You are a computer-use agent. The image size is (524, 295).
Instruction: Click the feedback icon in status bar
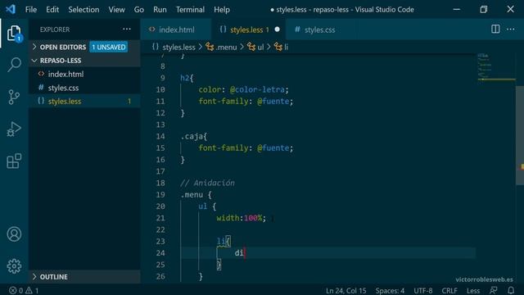click(x=493, y=290)
